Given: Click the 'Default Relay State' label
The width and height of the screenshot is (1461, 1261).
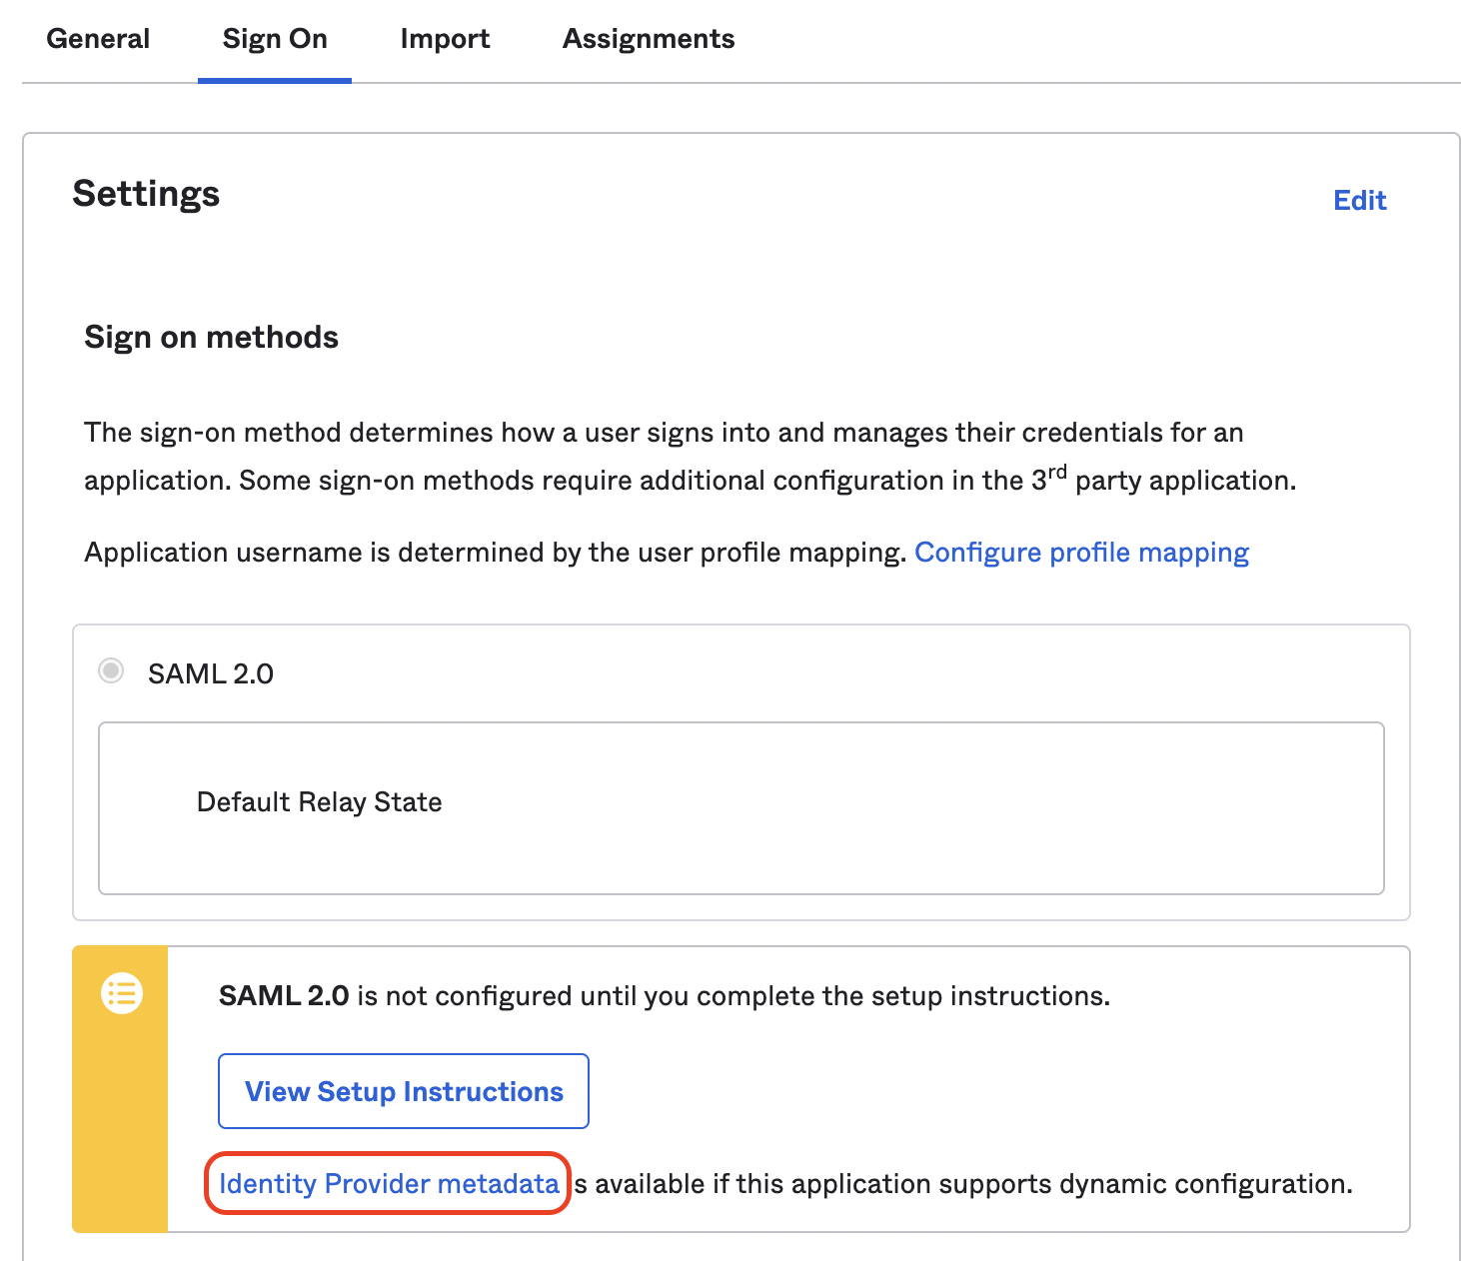Looking at the screenshot, I should coord(320,802).
